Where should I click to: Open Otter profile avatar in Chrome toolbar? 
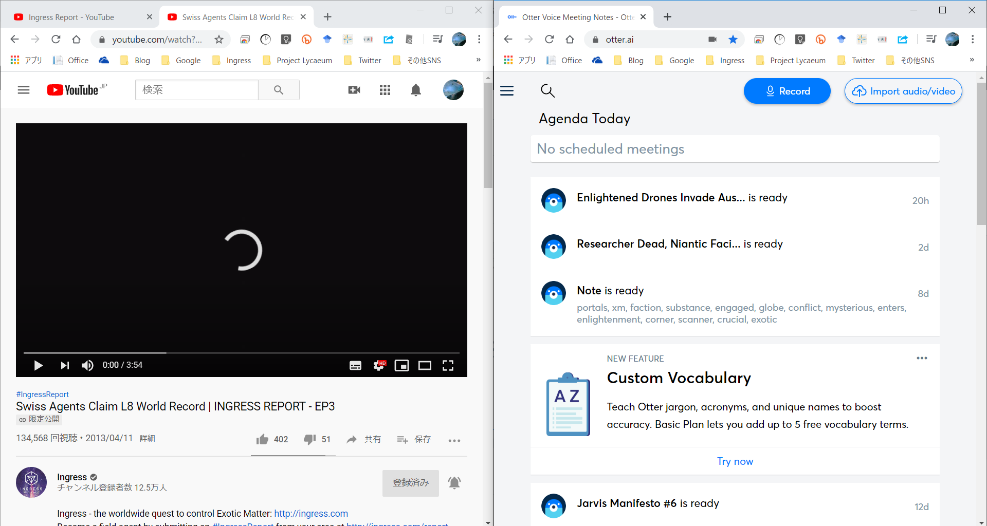point(952,39)
